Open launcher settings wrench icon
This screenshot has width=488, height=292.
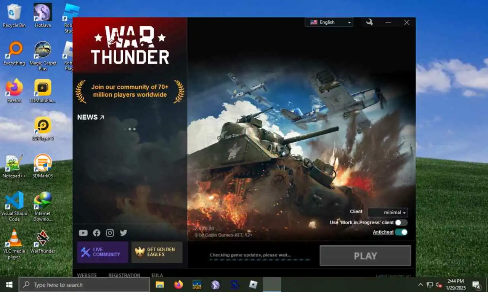point(369,22)
